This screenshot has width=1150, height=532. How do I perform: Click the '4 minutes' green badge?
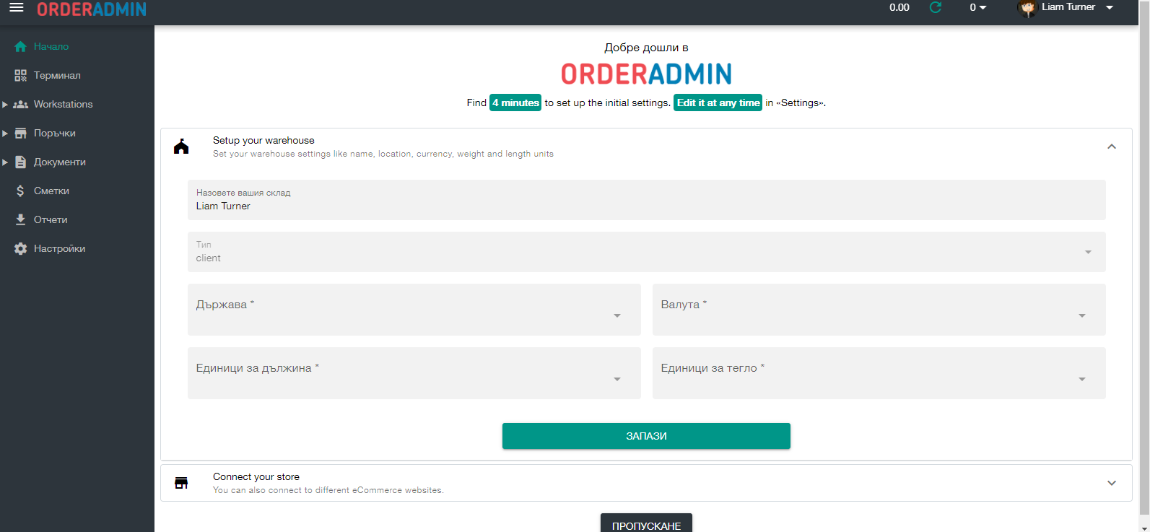[515, 103]
